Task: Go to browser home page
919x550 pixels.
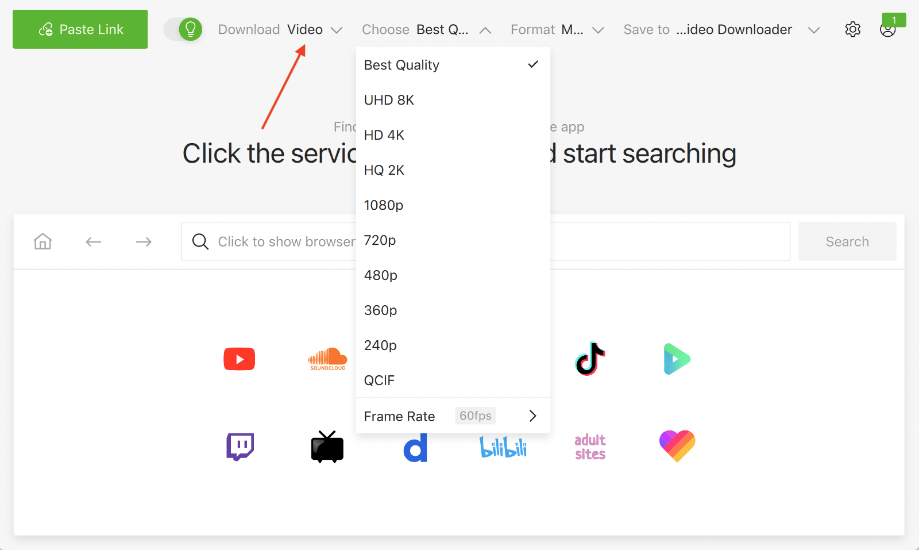Action: coord(43,241)
